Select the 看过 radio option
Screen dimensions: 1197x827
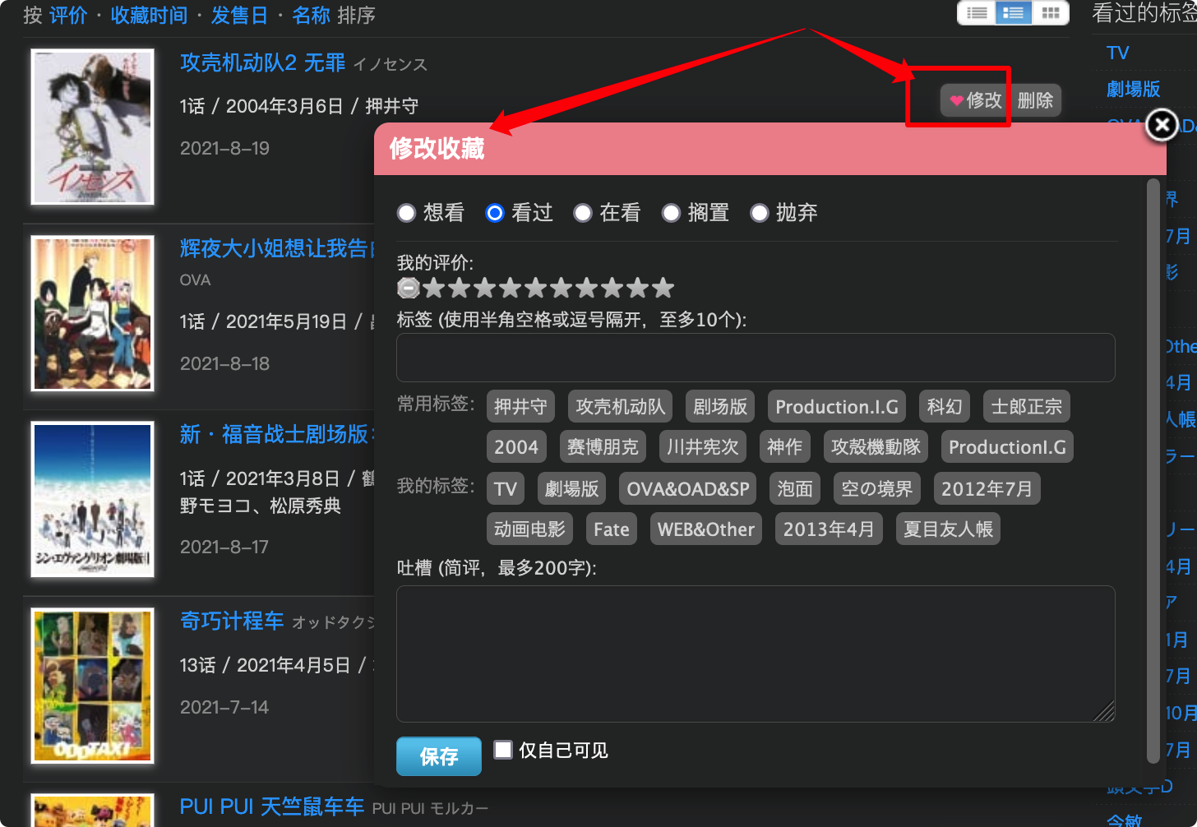tap(494, 213)
